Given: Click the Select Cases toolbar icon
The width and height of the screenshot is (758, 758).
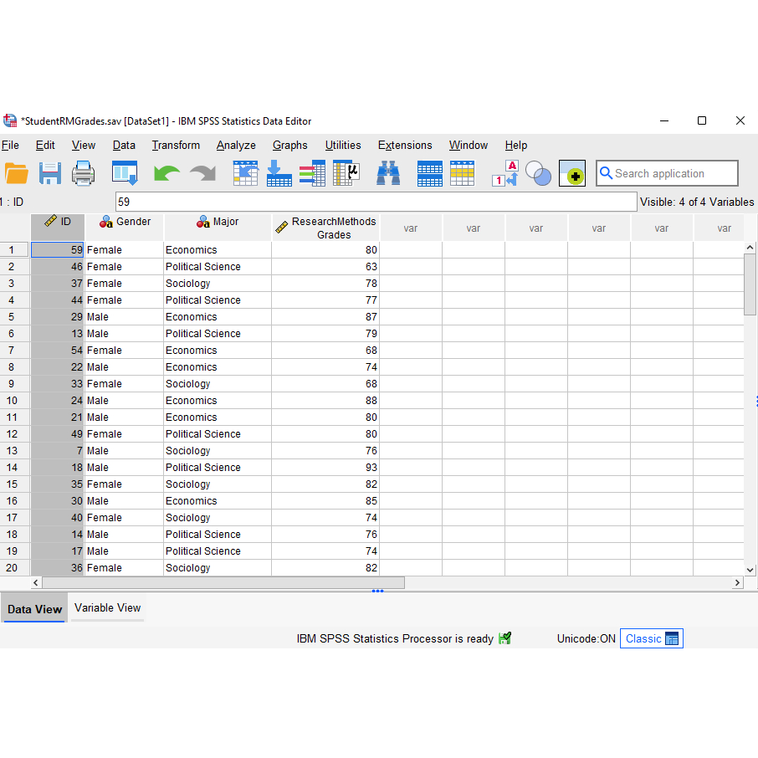Looking at the screenshot, I should [462, 173].
